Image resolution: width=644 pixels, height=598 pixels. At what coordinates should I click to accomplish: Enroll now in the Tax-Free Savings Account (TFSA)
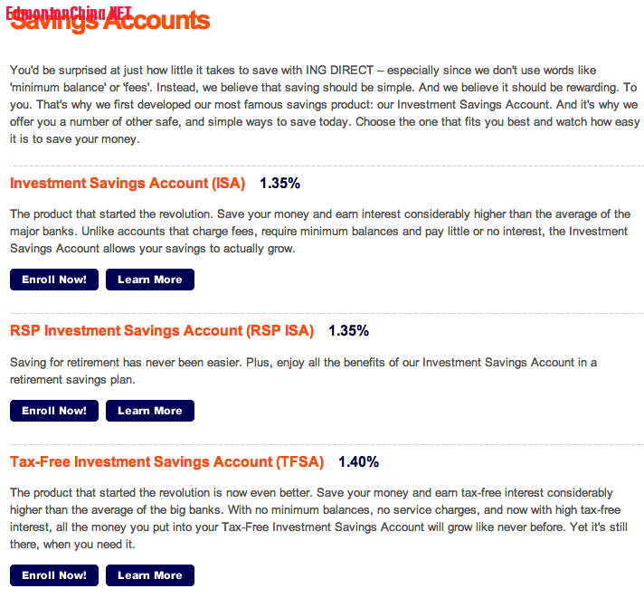[54, 575]
